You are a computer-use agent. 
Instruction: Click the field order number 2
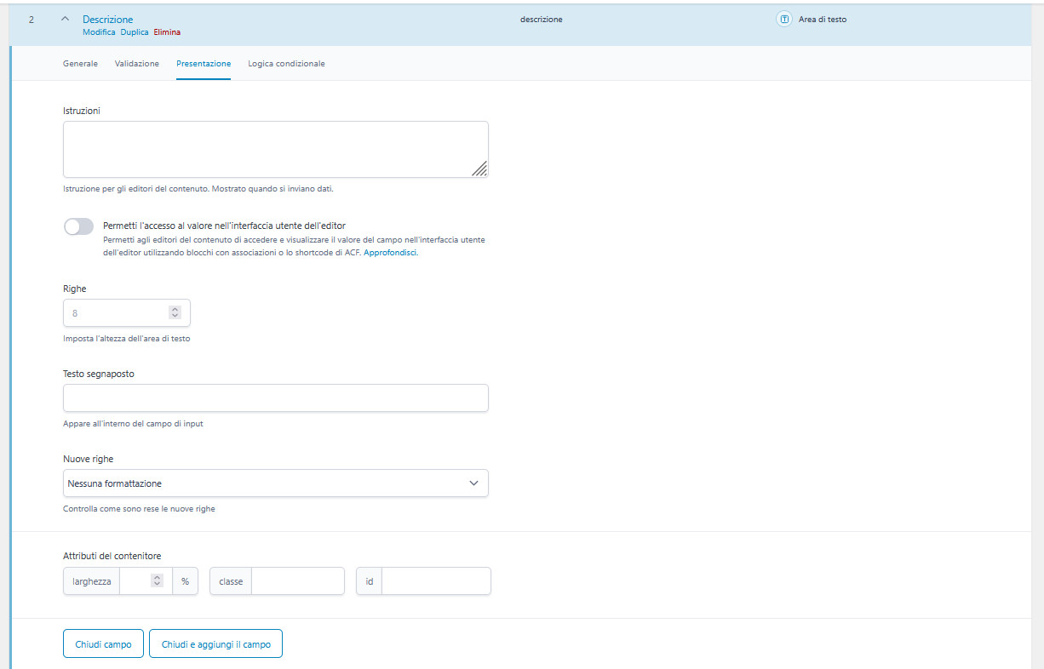click(x=32, y=19)
